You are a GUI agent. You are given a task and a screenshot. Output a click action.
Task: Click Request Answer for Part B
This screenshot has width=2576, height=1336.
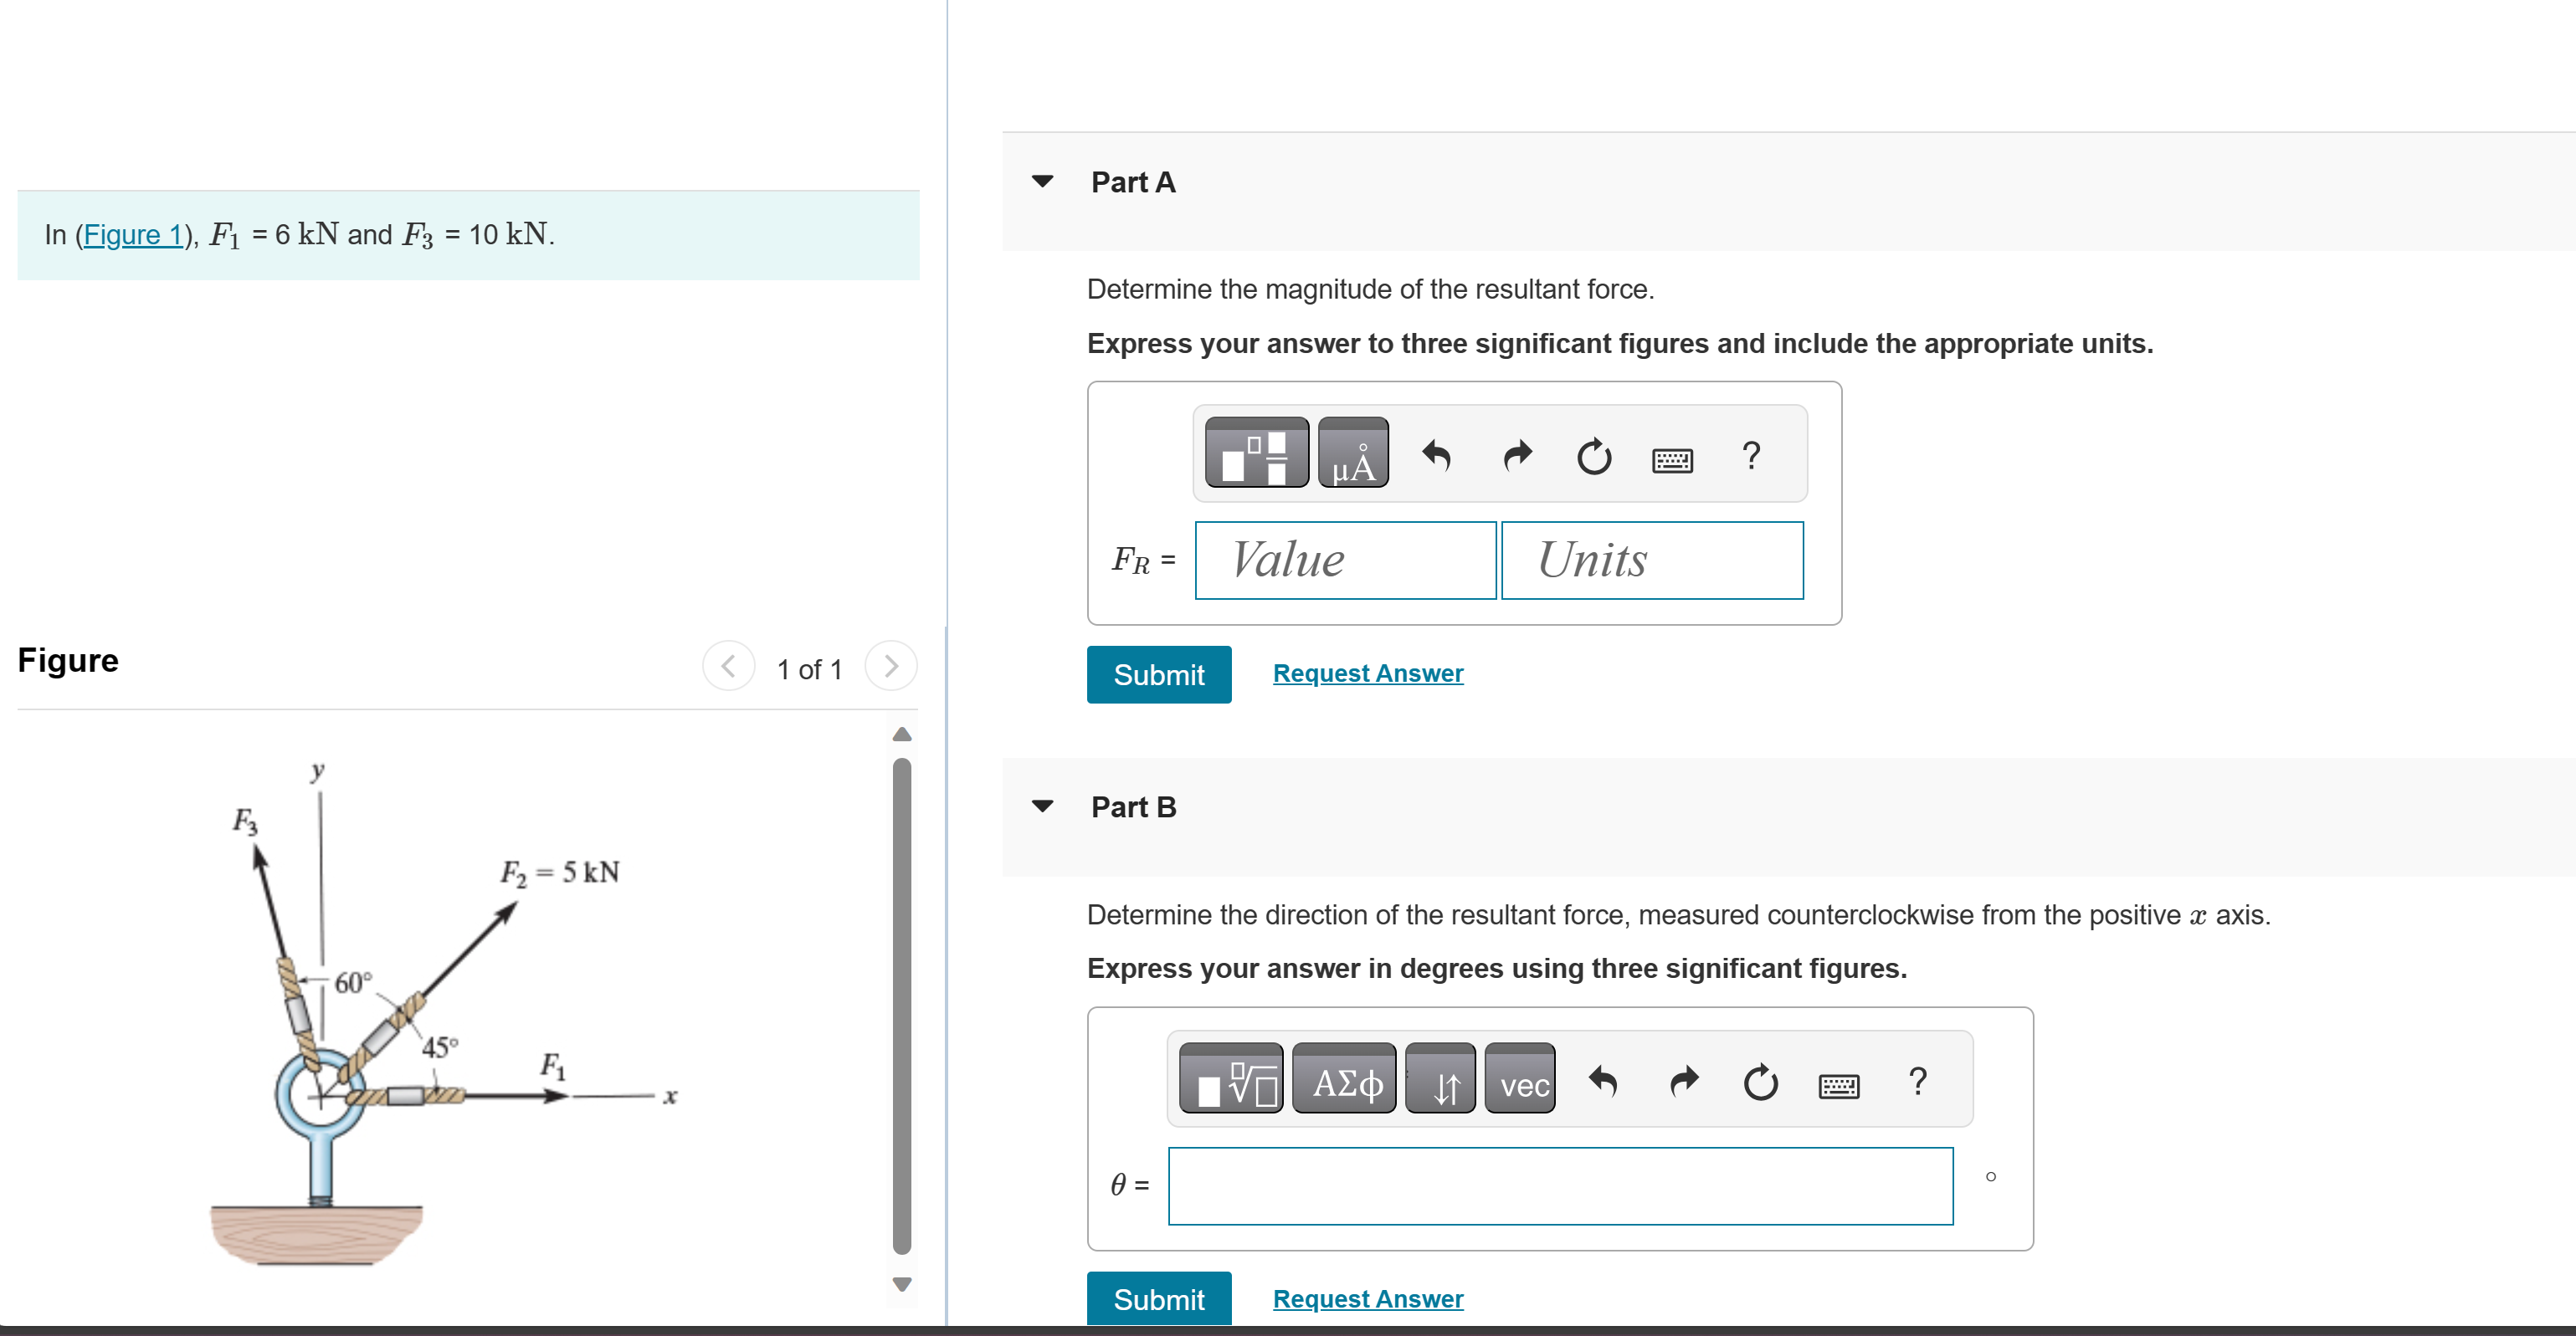coord(1367,1298)
